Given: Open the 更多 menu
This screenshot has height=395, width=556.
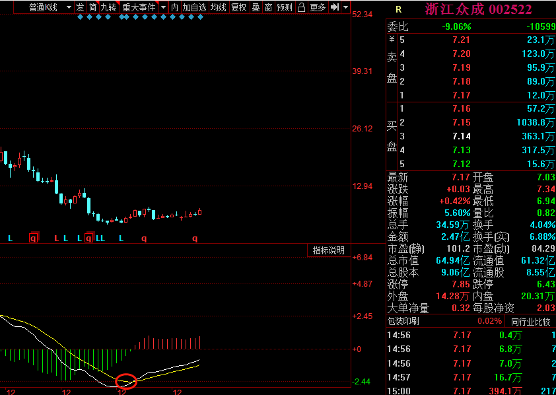Looking at the screenshot, I should pyautogui.click(x=318, y=7).
